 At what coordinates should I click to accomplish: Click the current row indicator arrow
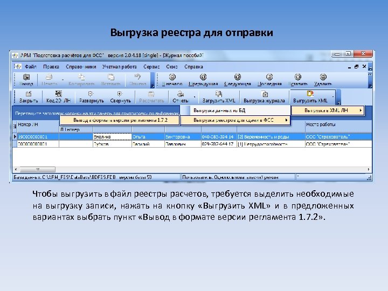click(15, 136)
